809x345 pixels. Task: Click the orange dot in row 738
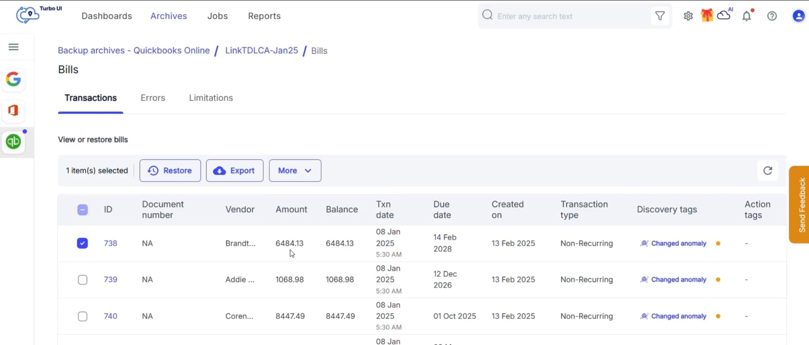(718, 243)
